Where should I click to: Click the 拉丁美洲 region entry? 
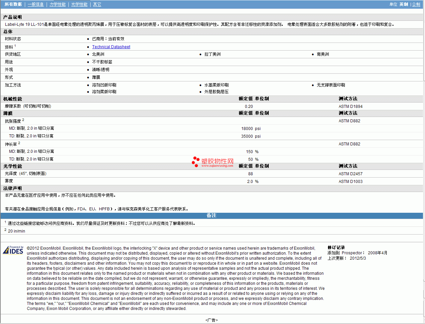(212, 54)
